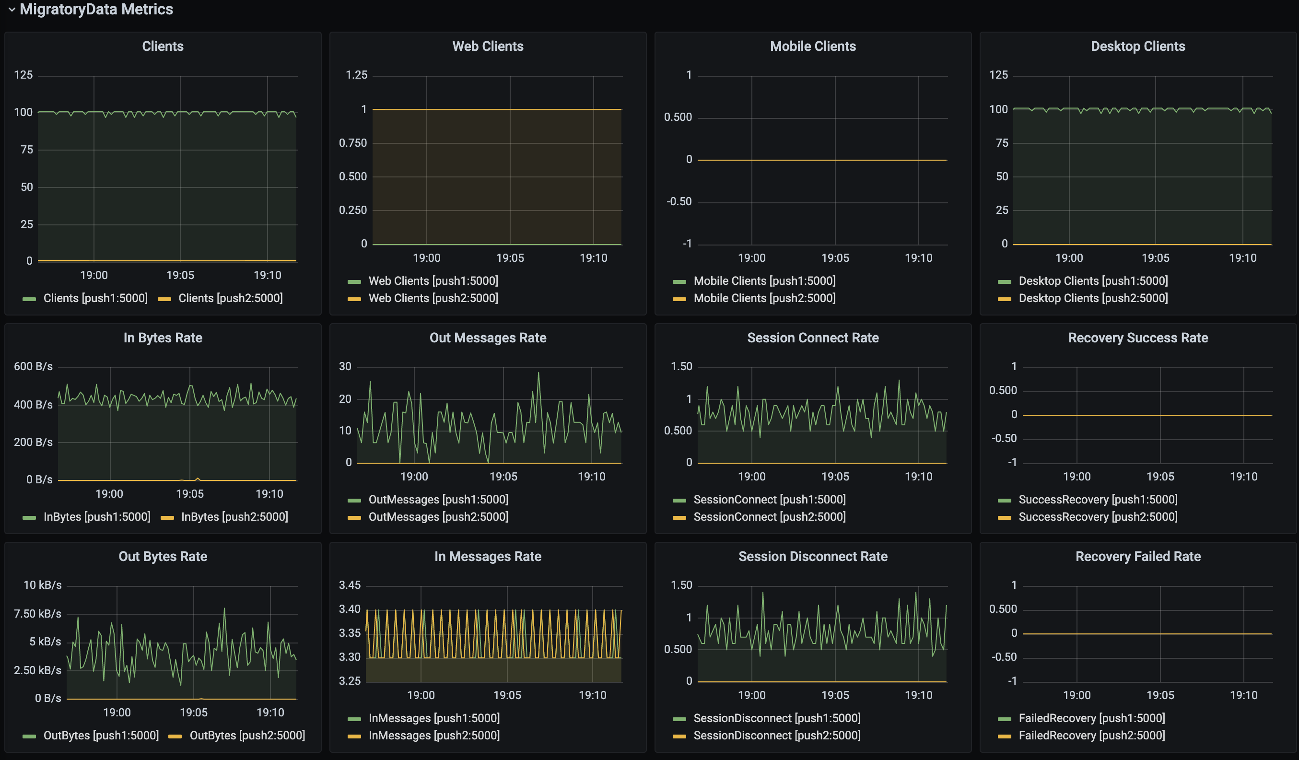Collapse the MigratoryData Metrics row chevron

click(x=12, y=9)
